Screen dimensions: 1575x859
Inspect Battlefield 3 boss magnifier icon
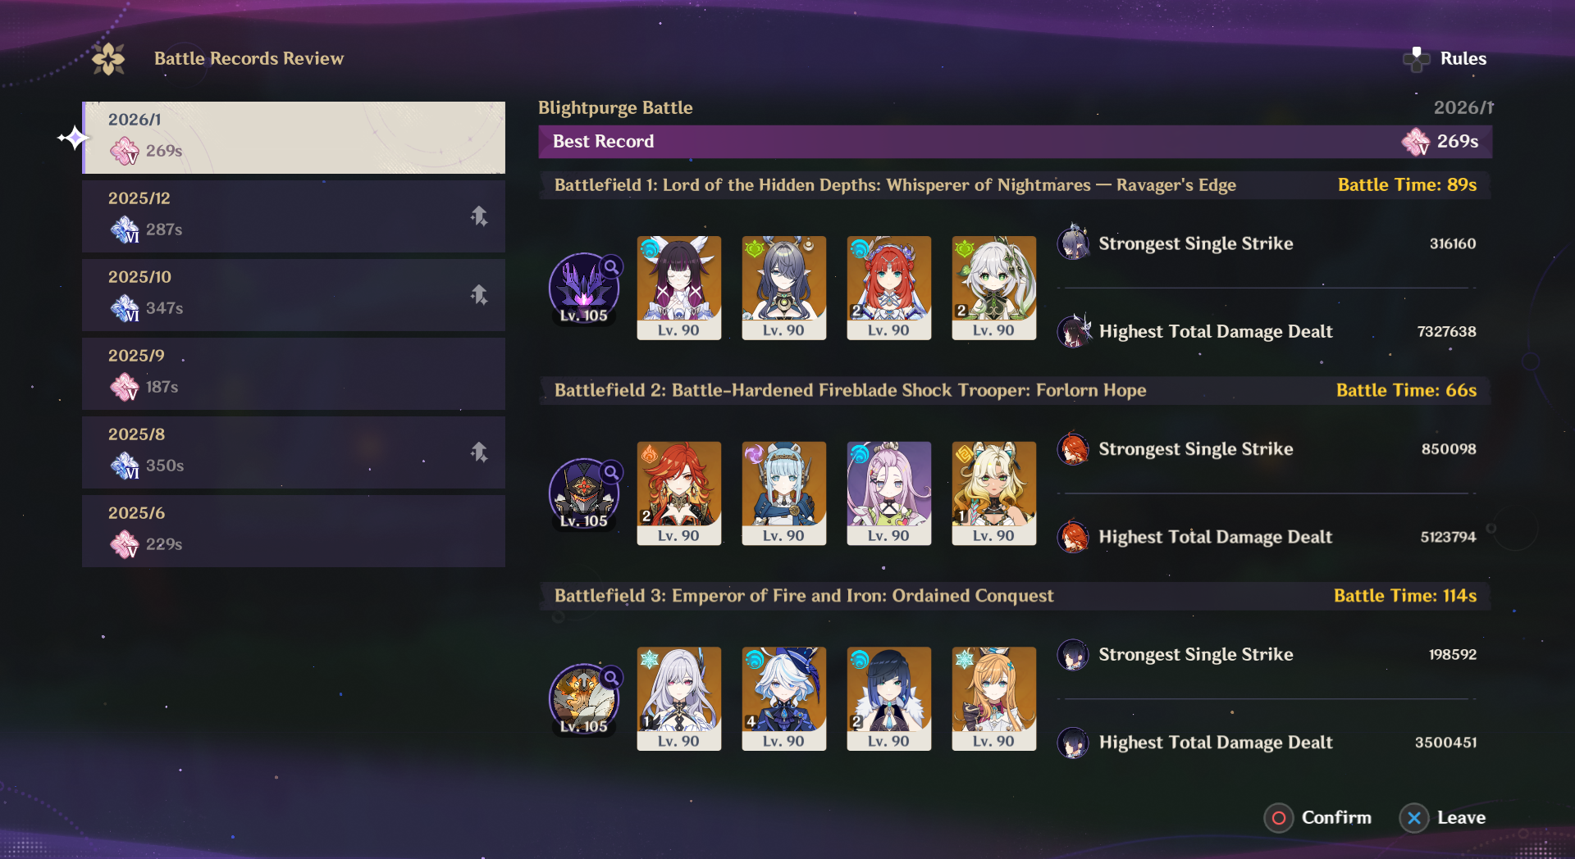611,677
